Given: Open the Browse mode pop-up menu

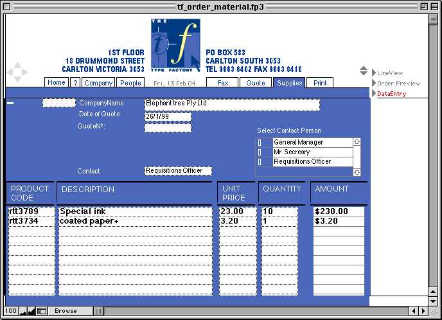Looking at the screenshot, I should click(65, 311).
